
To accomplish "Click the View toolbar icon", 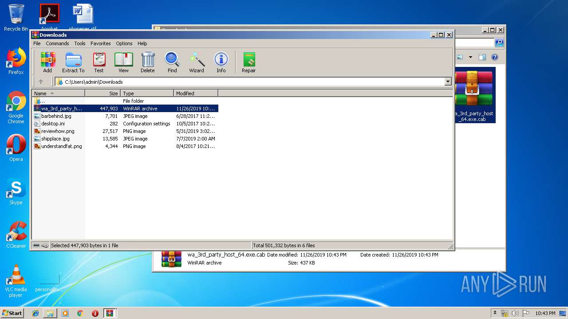I will pos(123,62).
